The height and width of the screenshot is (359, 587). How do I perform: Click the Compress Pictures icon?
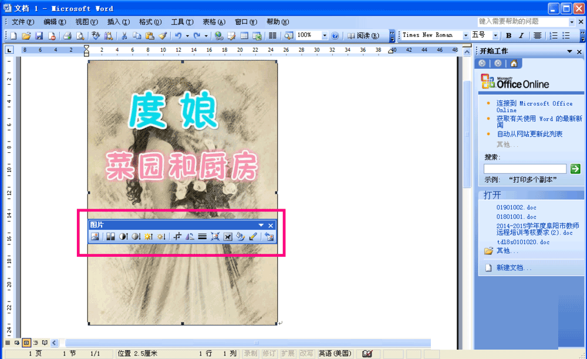pyautogui.click(x=215, y=237)
